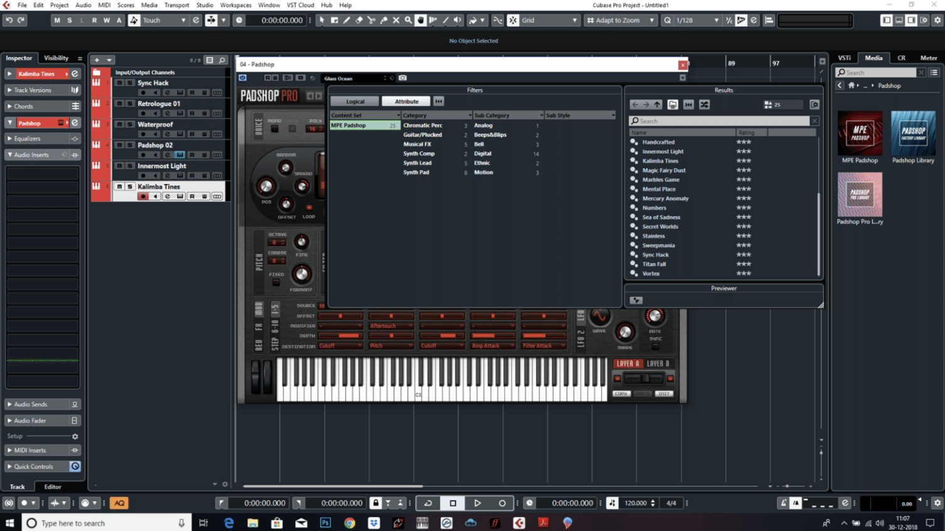Image resolution: width=945 pixels, height=531 pixels.
Task: Open the Studio menu
Action: point(205,5)
